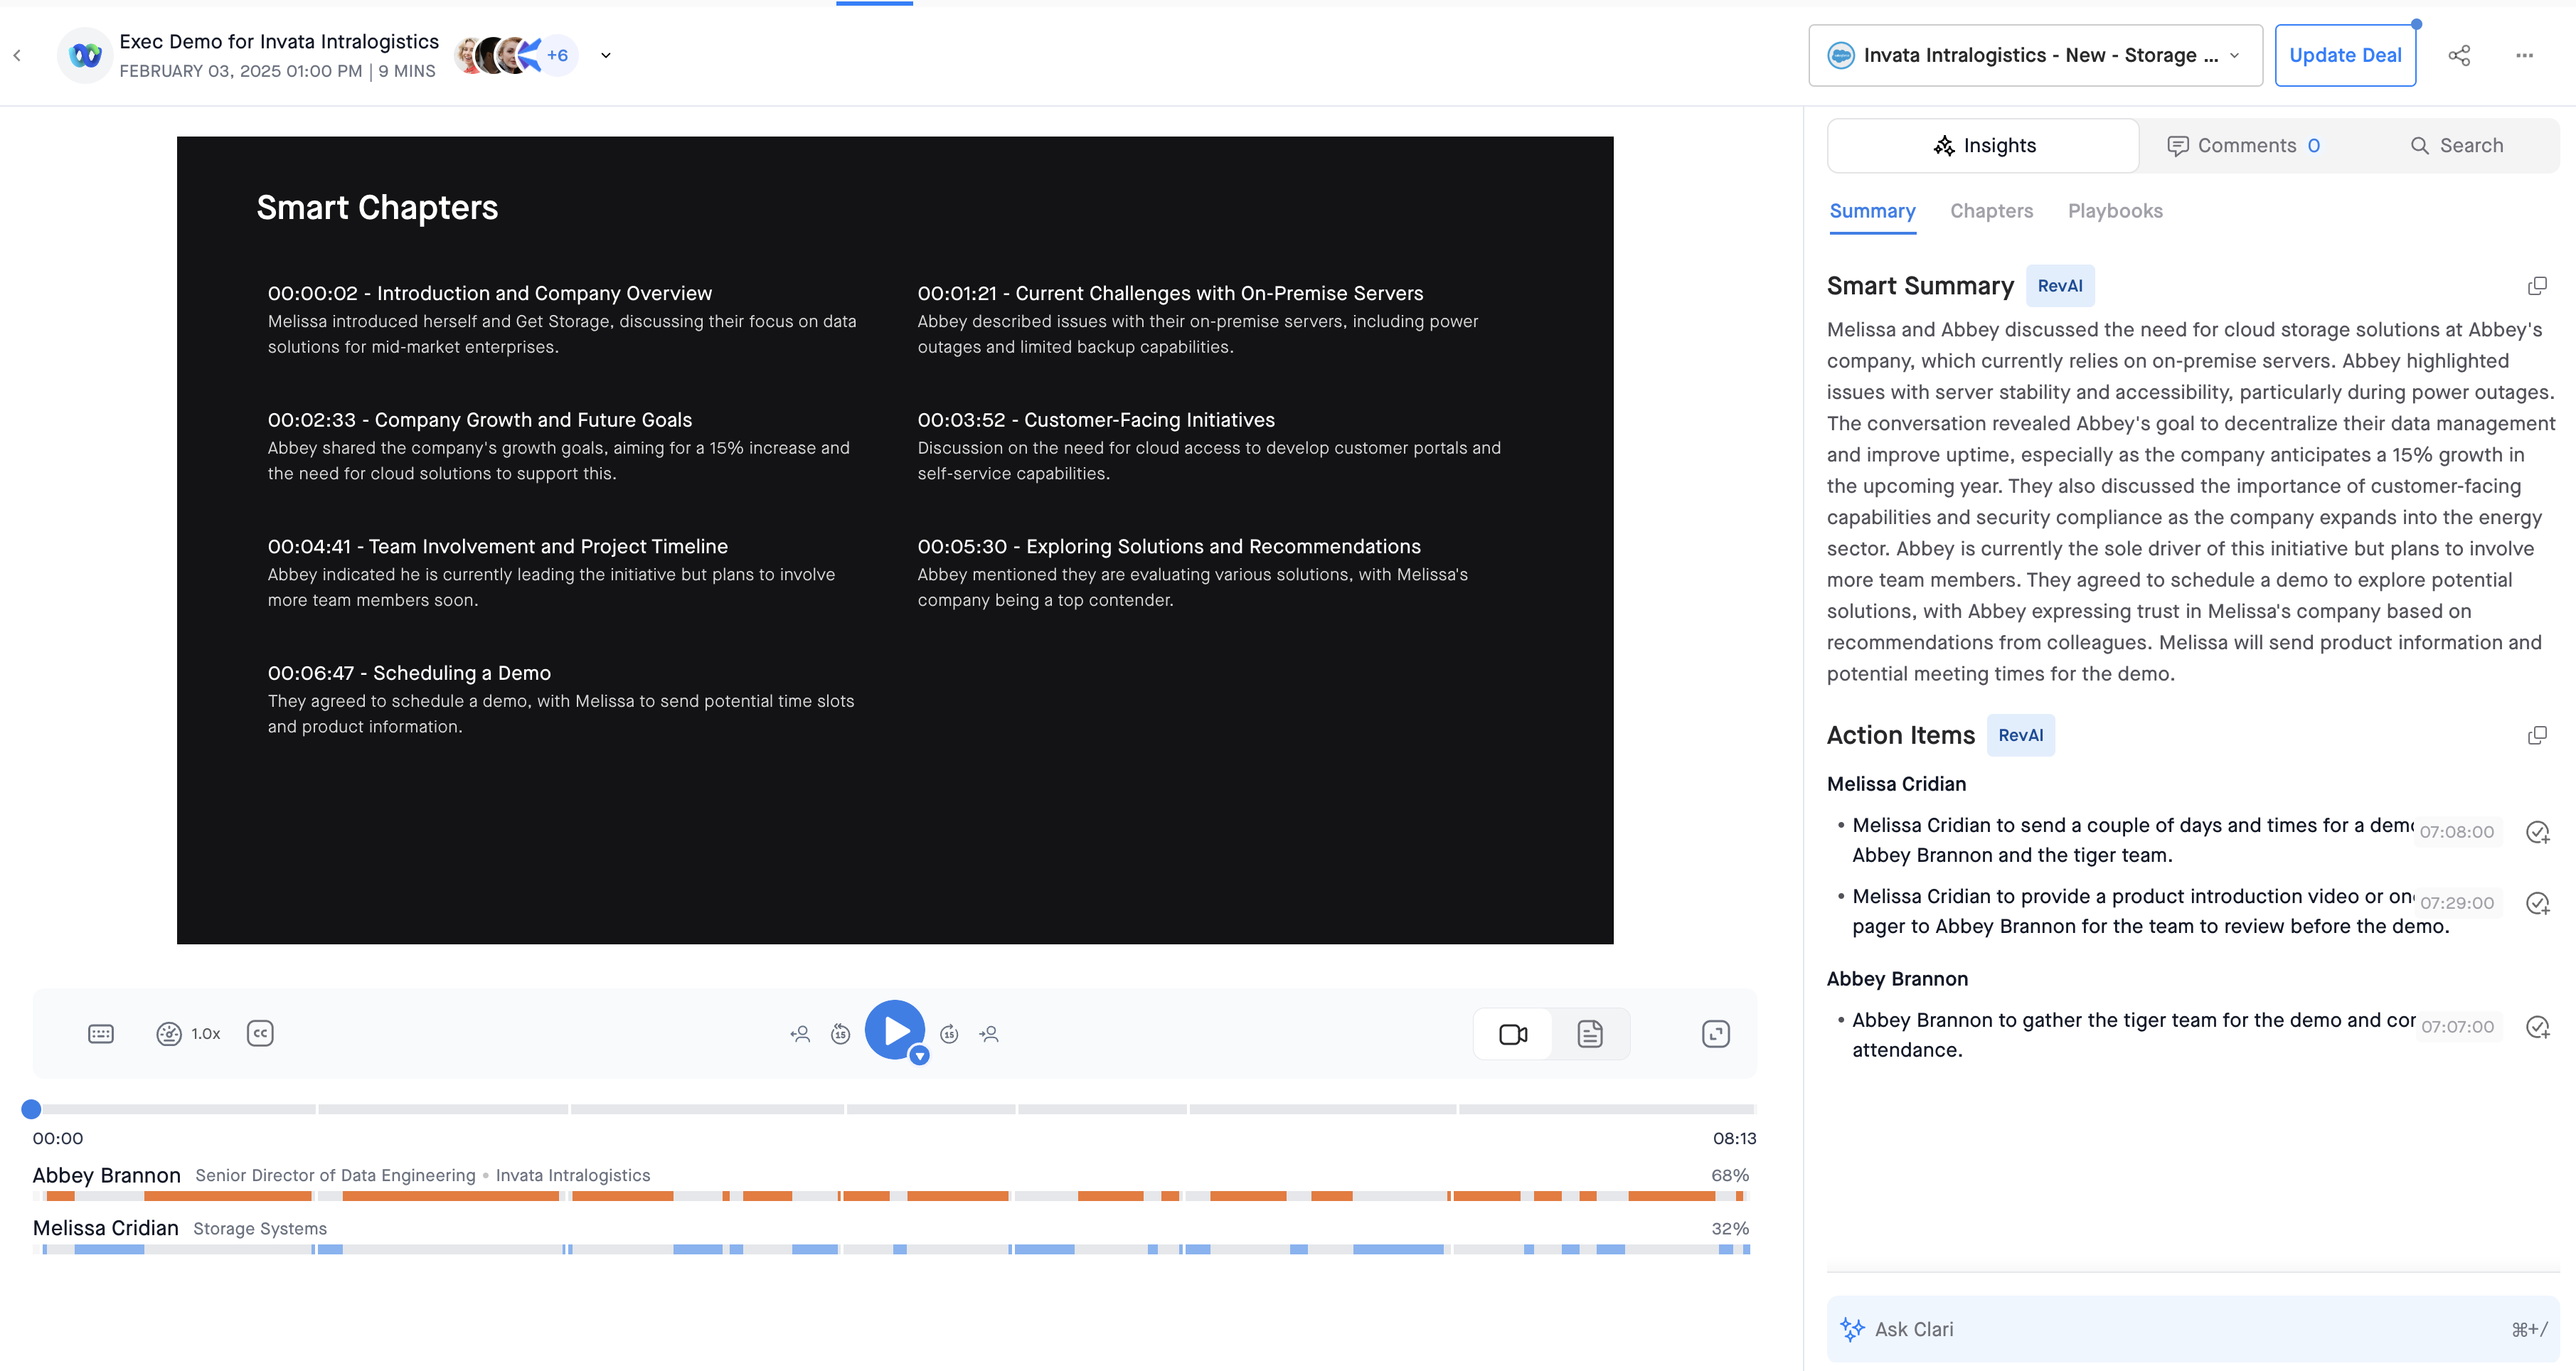Skip to next speaker
The width and height of the screenshot is (2576, 1371).
989,1034
